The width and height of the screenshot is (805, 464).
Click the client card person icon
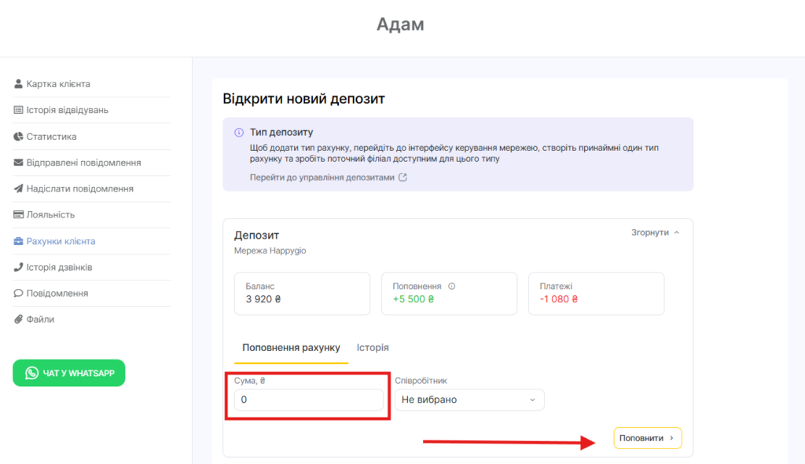(x=19, y=84)
